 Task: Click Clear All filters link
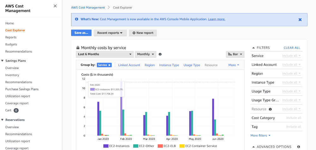(292, 48)
